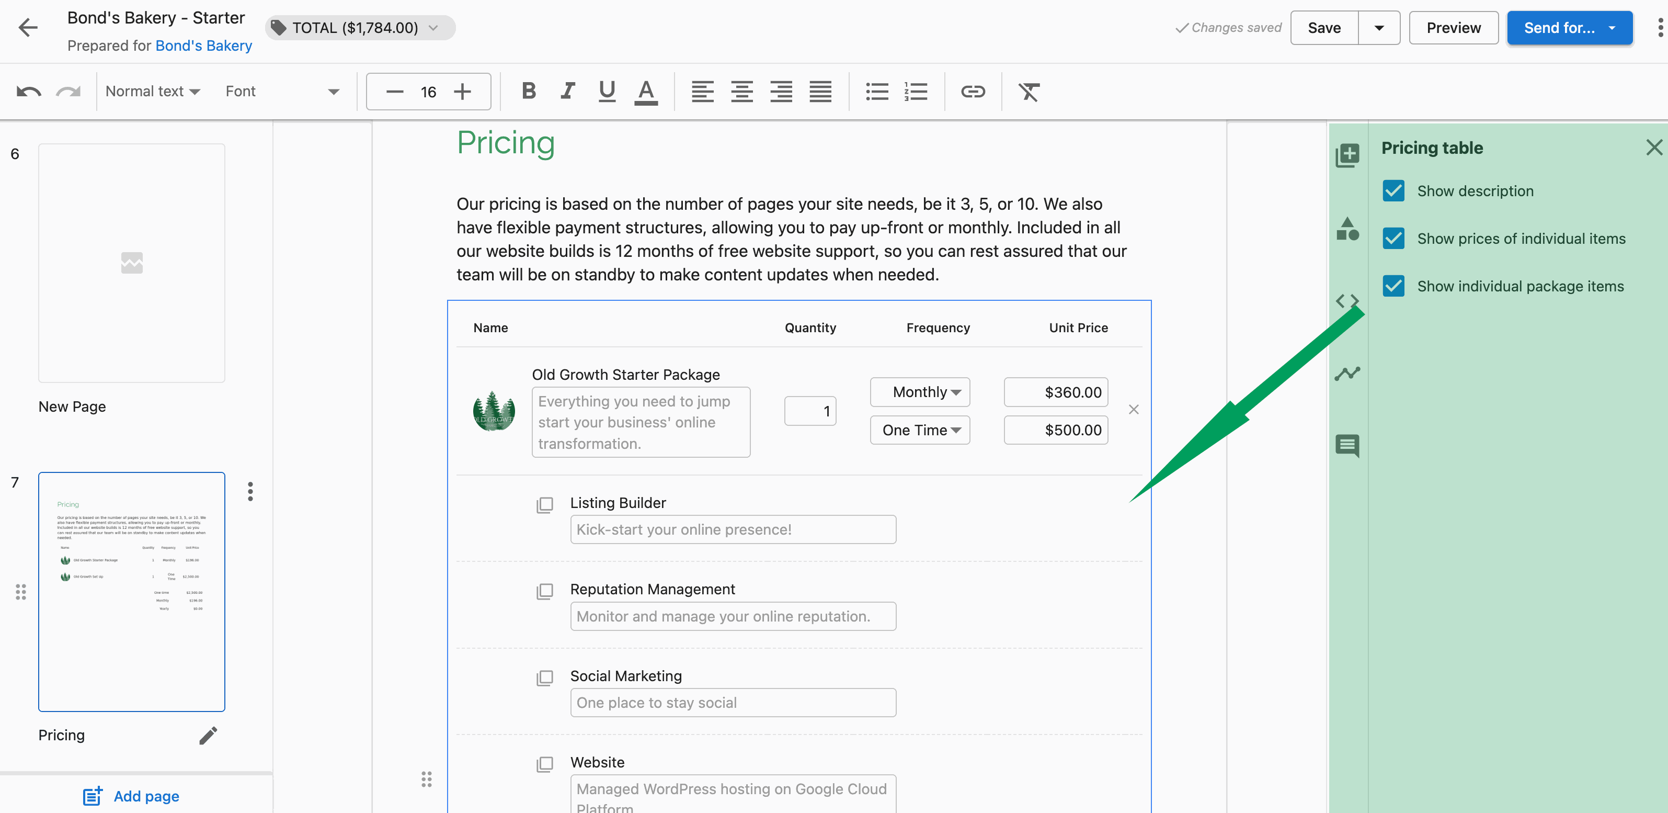Toggle italic formatting
This screenshot has height=813, width=1668.
tap(568, 92)
